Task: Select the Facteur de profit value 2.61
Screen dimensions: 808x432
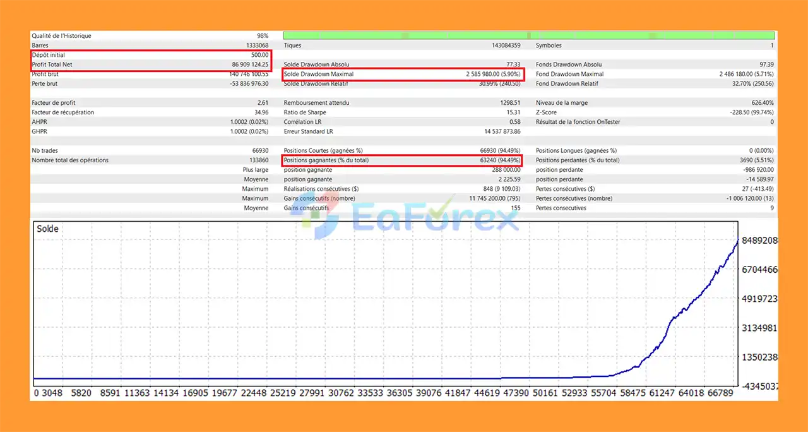Action: click(262, 103)
